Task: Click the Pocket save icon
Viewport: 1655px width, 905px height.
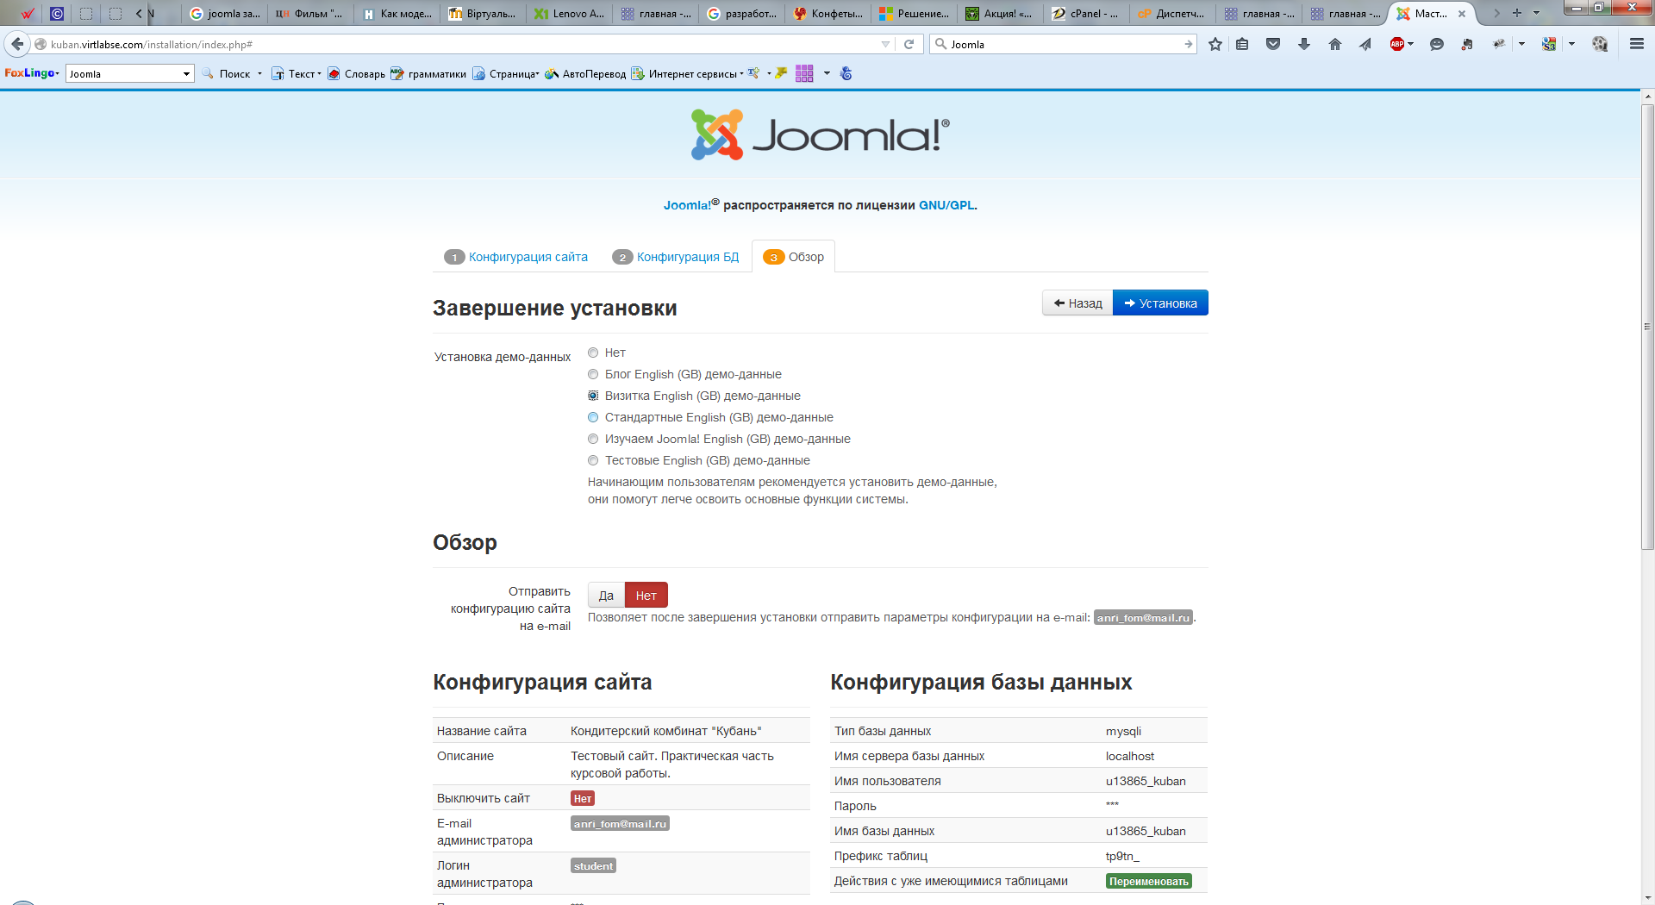Action: click(1273, 44)
